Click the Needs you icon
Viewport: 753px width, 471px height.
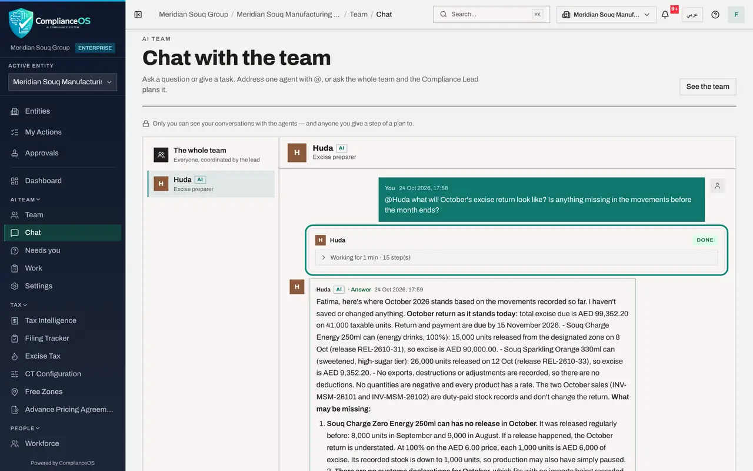tap(15, 250)
